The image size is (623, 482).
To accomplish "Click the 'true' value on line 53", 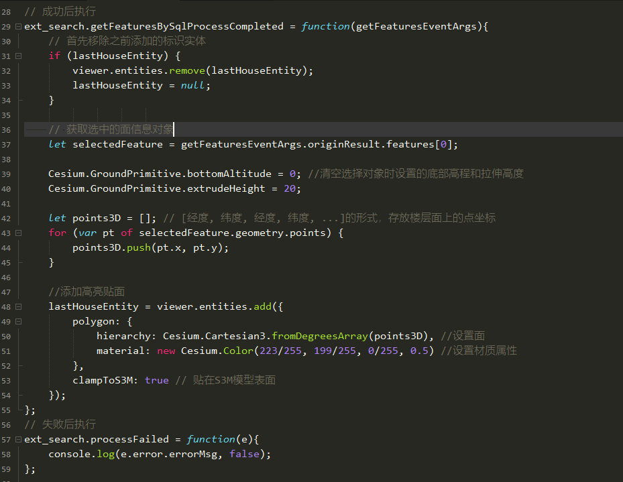I will [x=157, y=380].
